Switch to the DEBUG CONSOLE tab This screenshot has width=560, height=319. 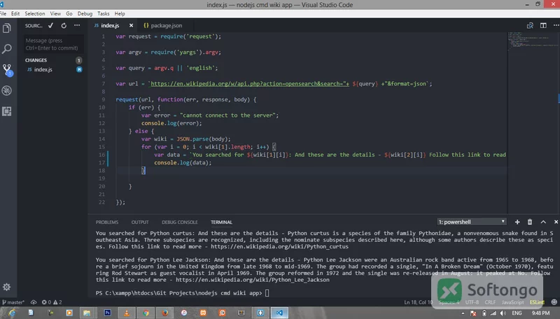pyautogui.click(x=180, y=222)
